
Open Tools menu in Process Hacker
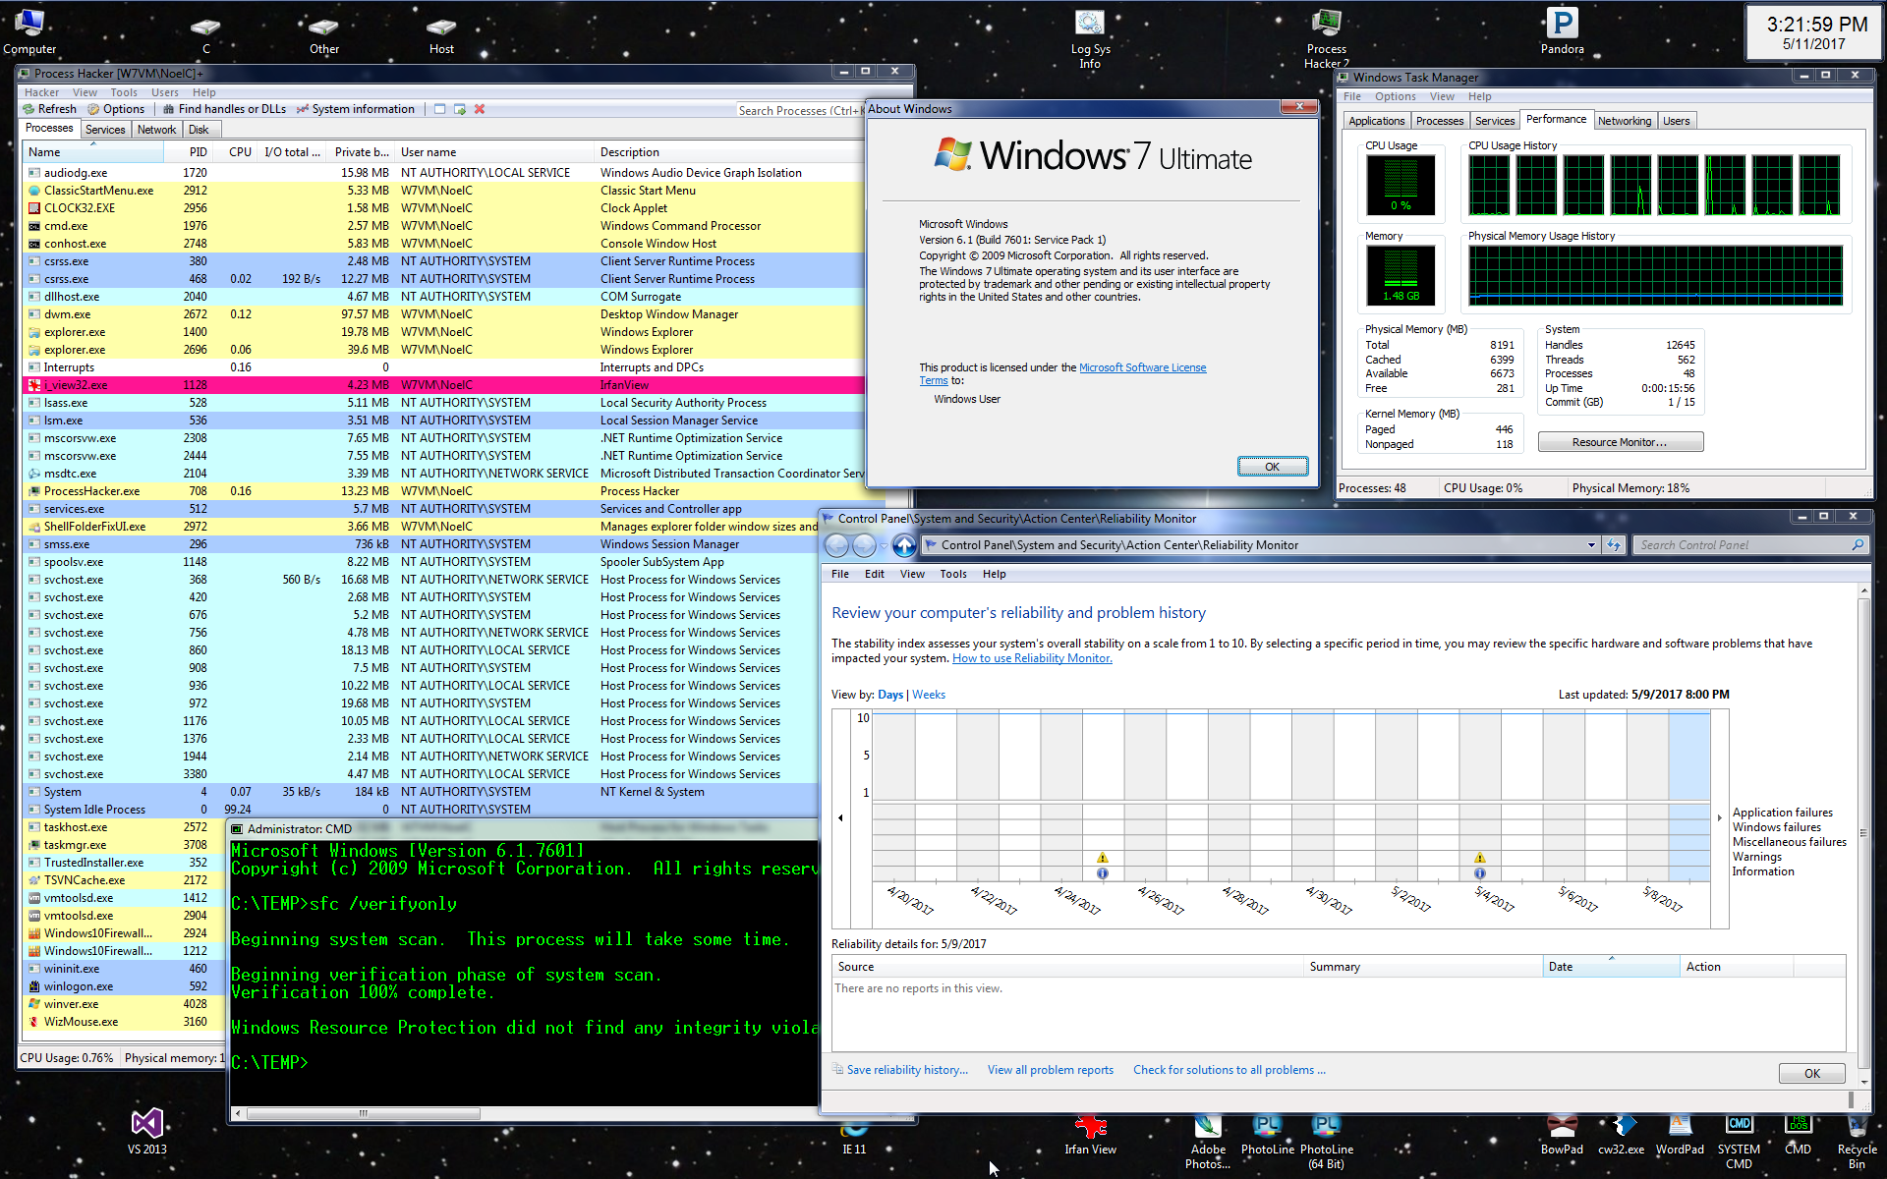point(124,92)
